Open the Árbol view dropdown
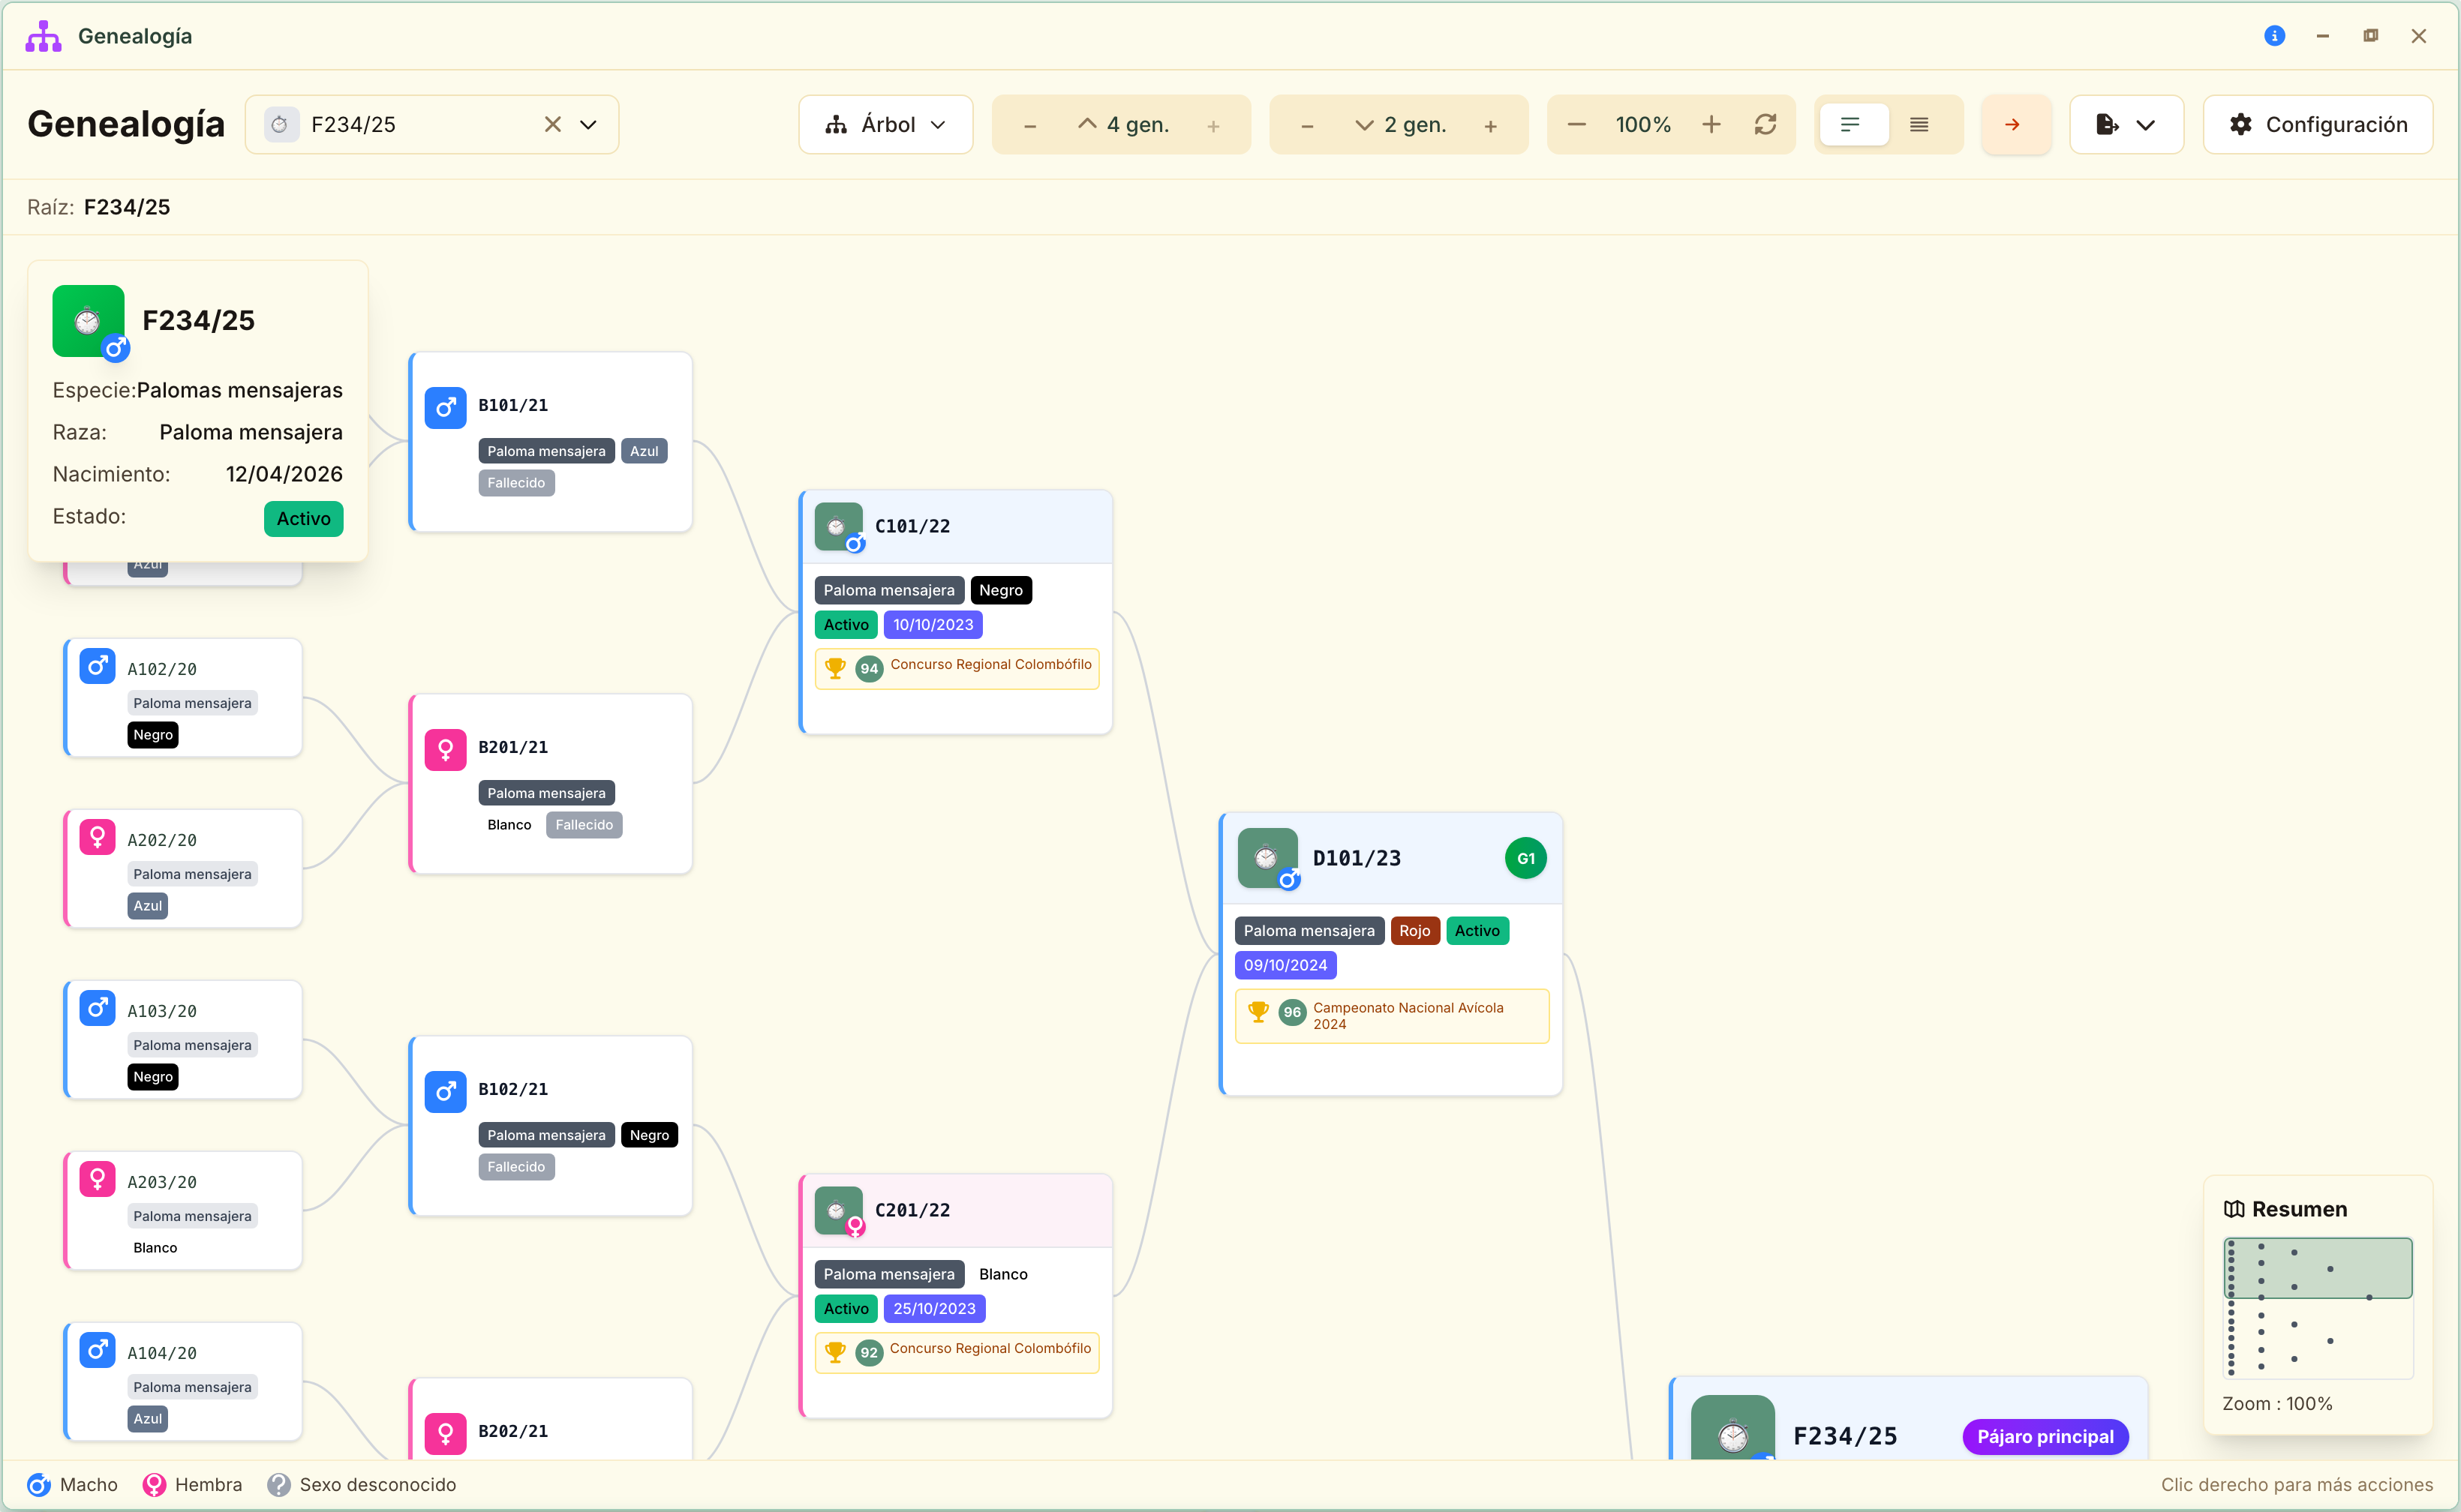 pos(885,124)
